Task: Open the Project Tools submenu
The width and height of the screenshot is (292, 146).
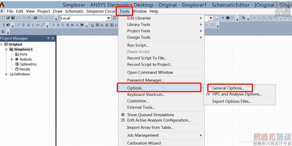Action: click(161, 31)
